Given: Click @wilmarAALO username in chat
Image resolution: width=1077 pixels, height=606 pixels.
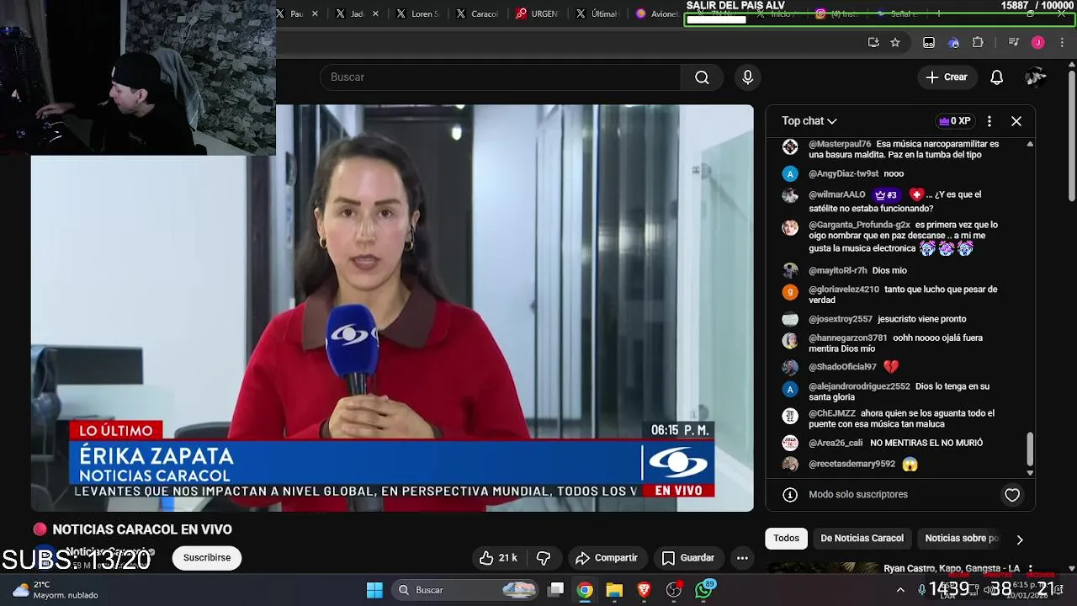Looking at the screenshot, I should point(836,194).
